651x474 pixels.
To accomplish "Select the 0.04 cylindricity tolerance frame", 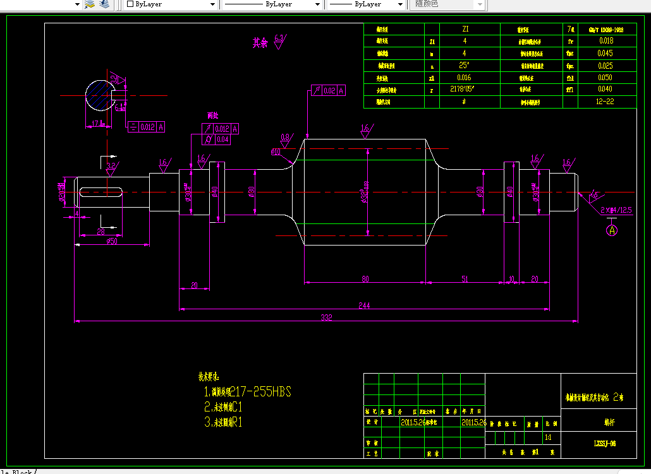I will tap(216, 139).
